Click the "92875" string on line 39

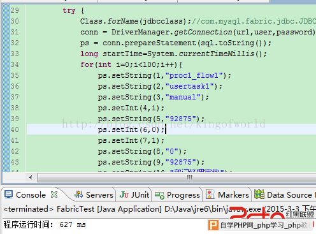click(181, 119)
